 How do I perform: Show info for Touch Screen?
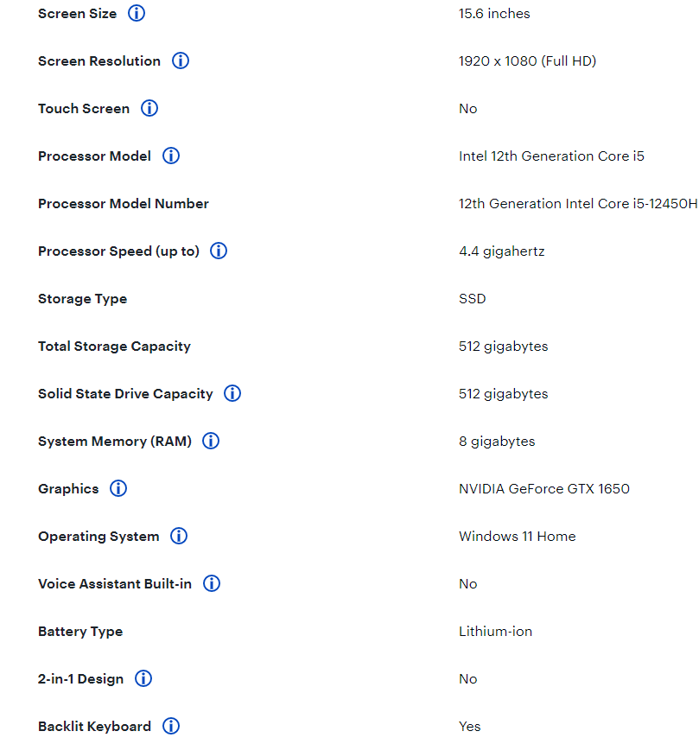(149, 109)
